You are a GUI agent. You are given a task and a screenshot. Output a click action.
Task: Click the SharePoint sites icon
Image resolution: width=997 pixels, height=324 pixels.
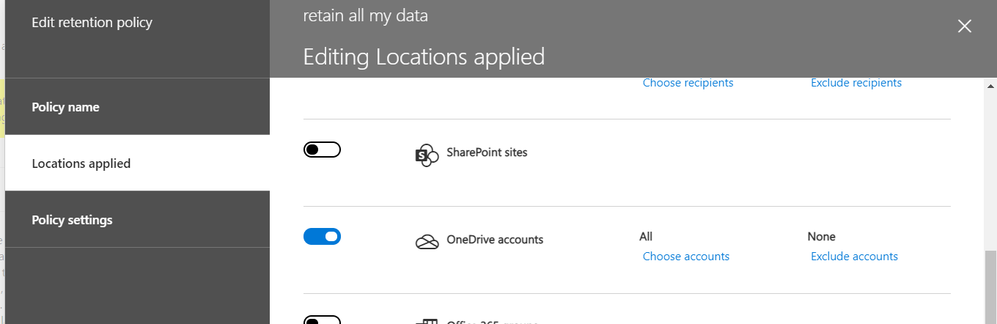[427, 155]
